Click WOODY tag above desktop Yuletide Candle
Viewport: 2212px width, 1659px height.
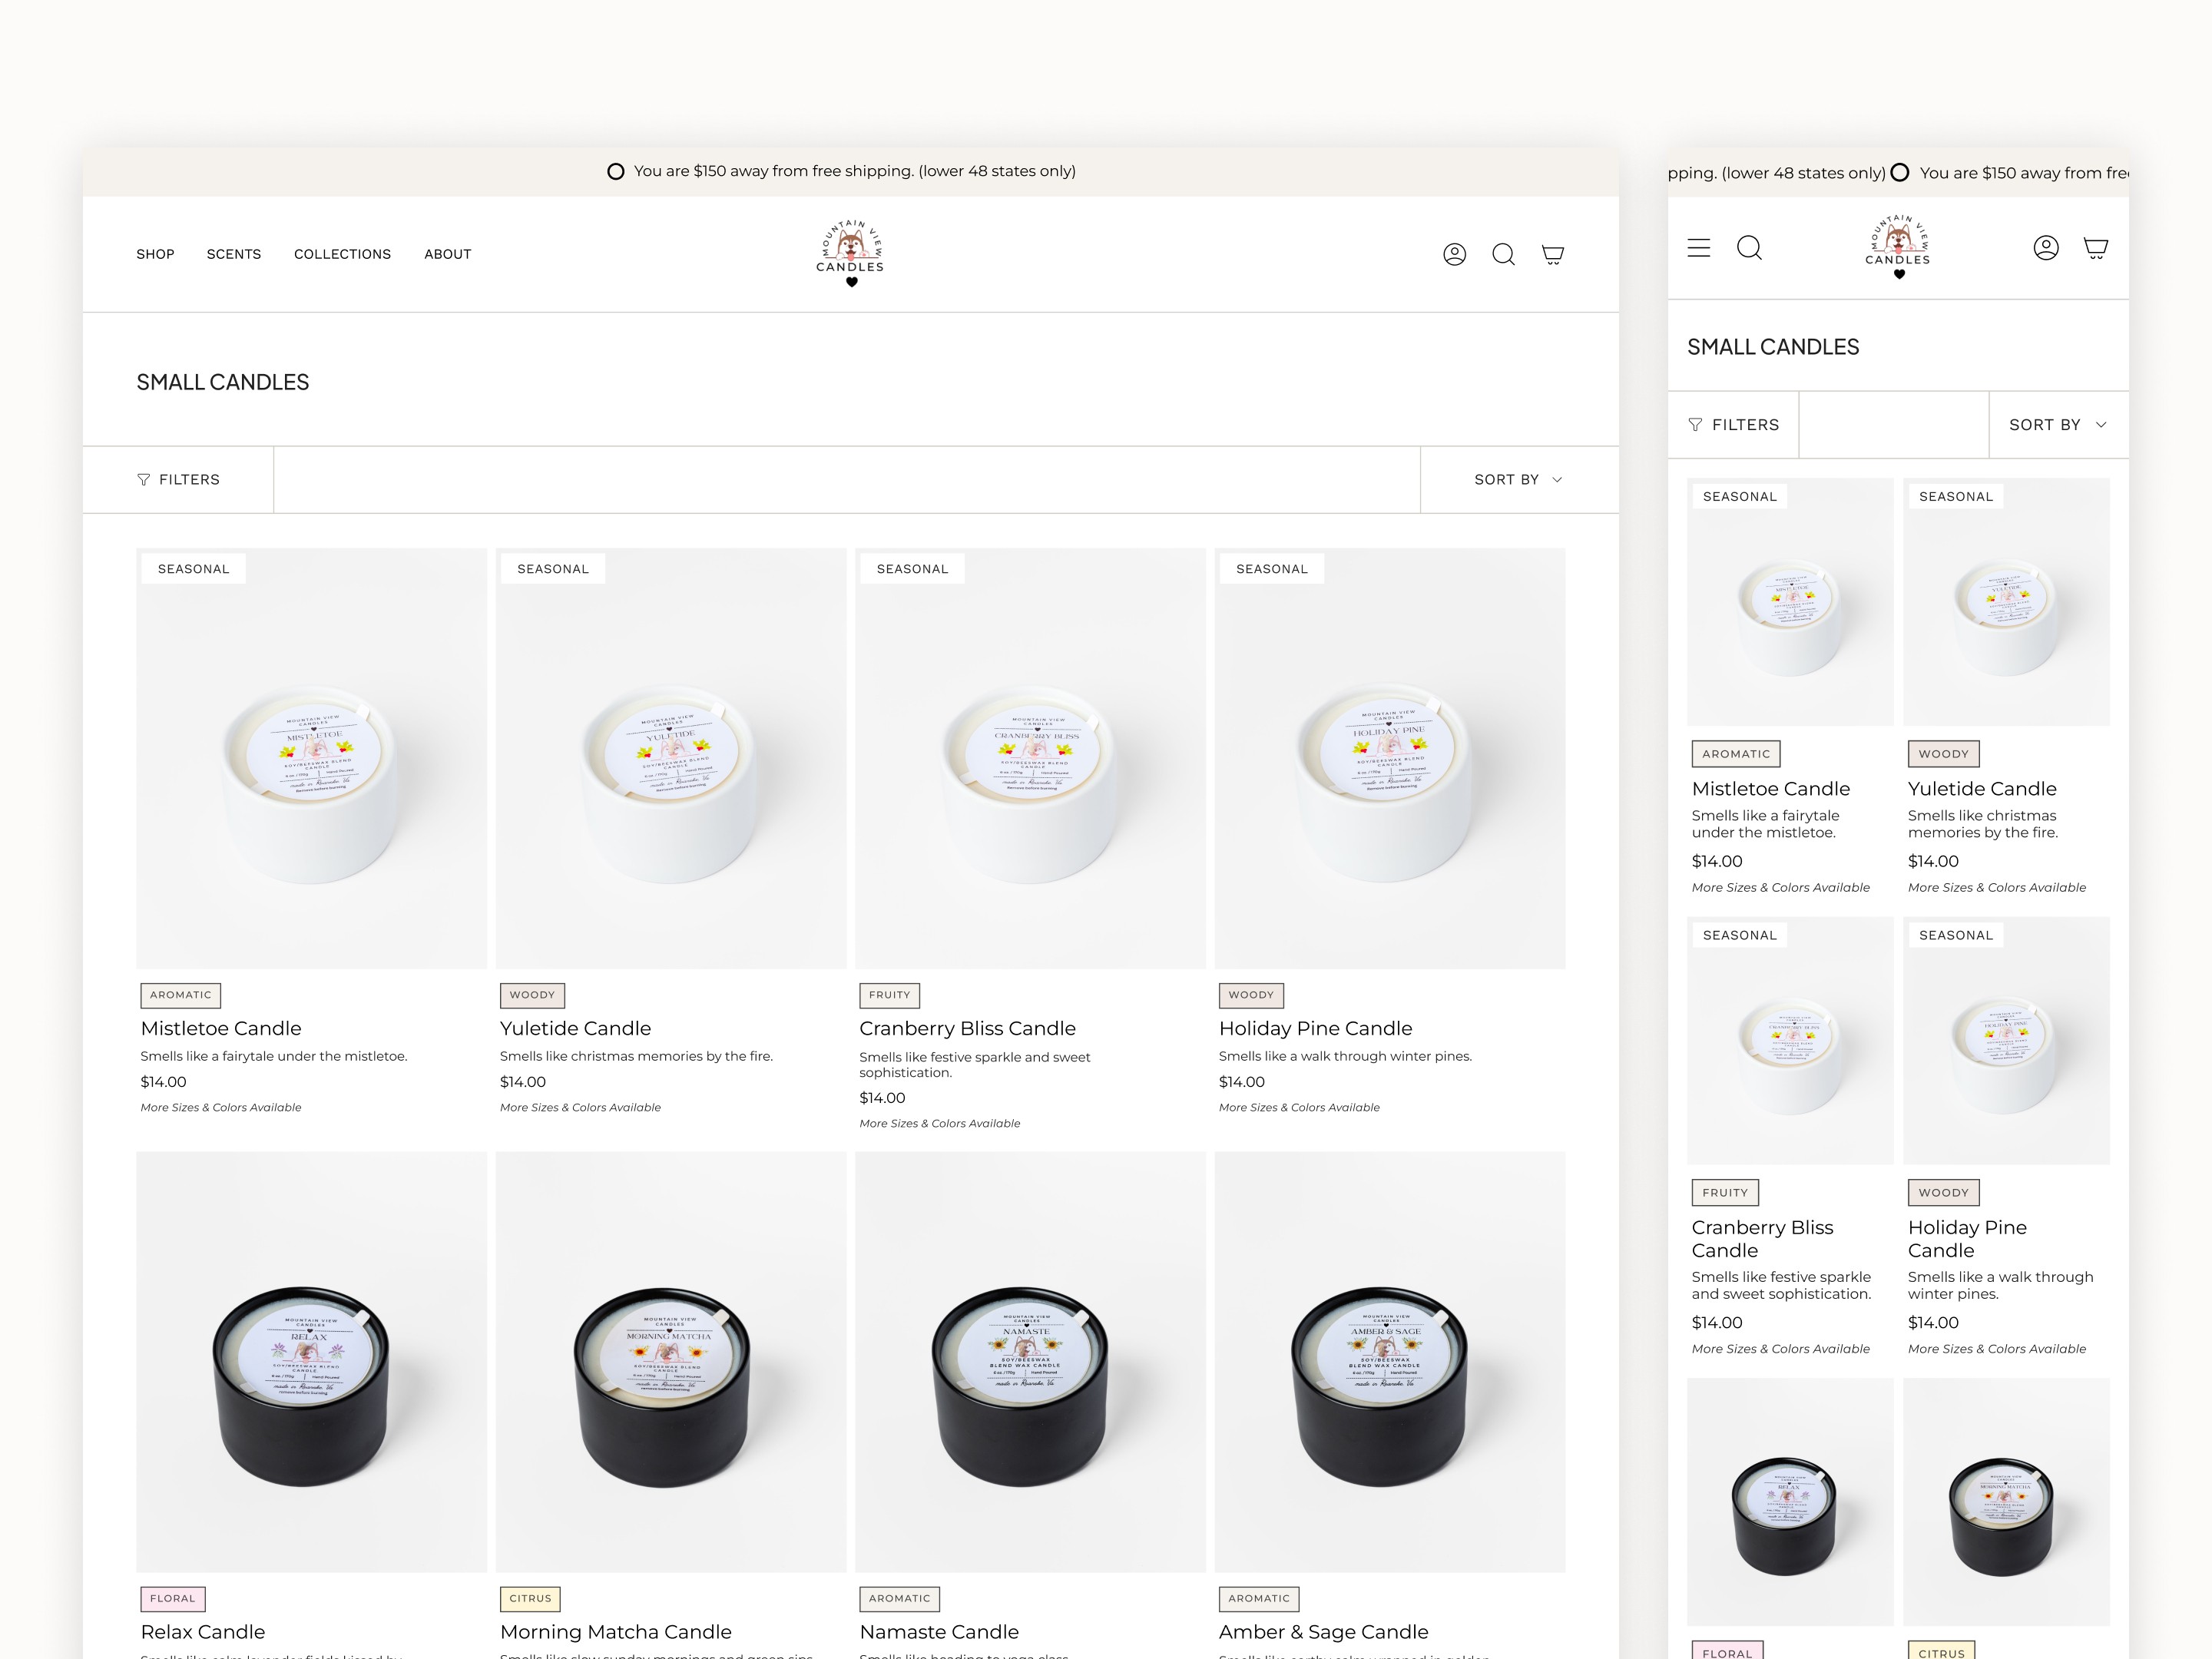pyautogui.click(x=532, y=995)
